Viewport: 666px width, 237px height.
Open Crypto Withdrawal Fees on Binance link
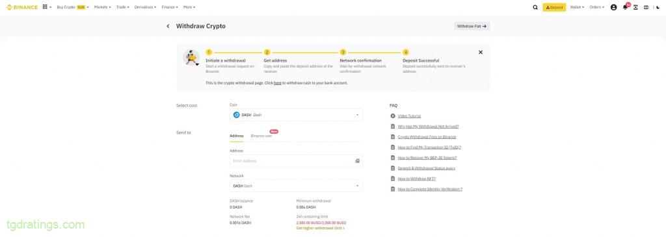click(427, 136)
